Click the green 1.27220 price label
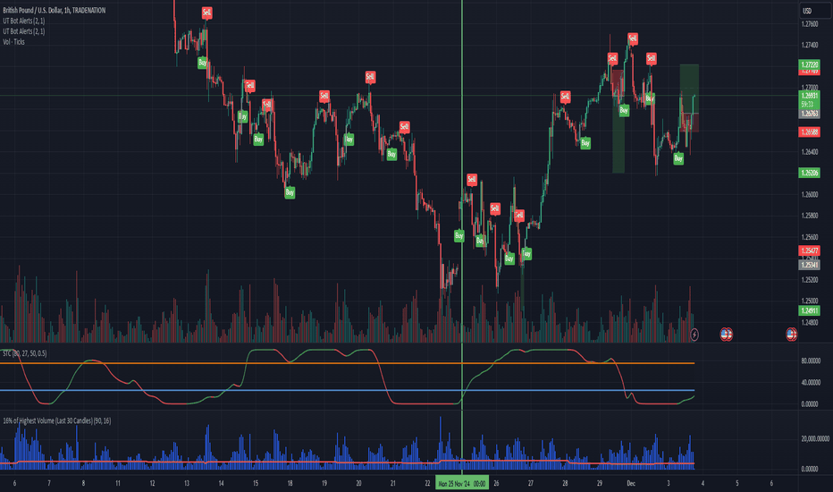Viewport: 833px width, 492px height. [x=810, y=64]
